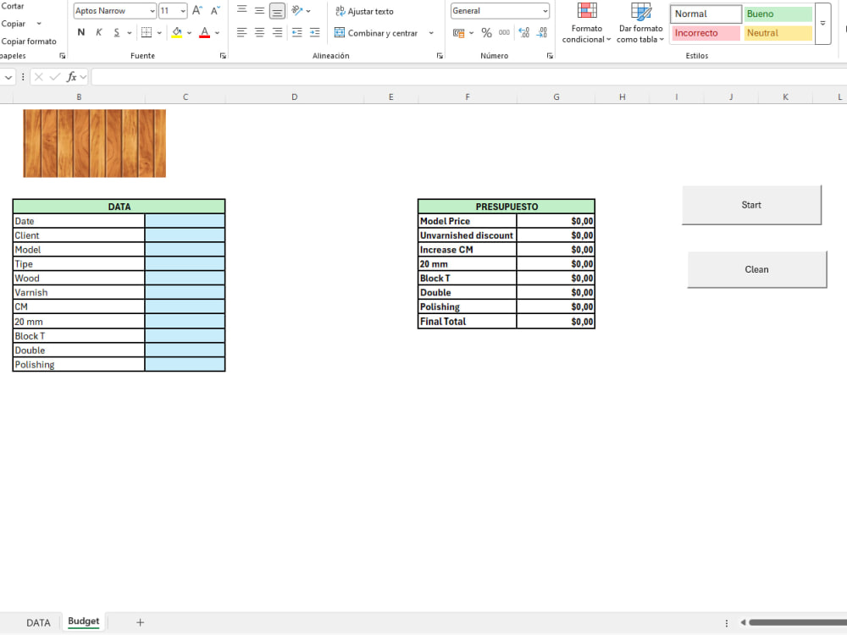Toggle underline formatting (S button)
Image resolution: width=847 pixels, height=635 pixels.
click(x=117, y=32)
